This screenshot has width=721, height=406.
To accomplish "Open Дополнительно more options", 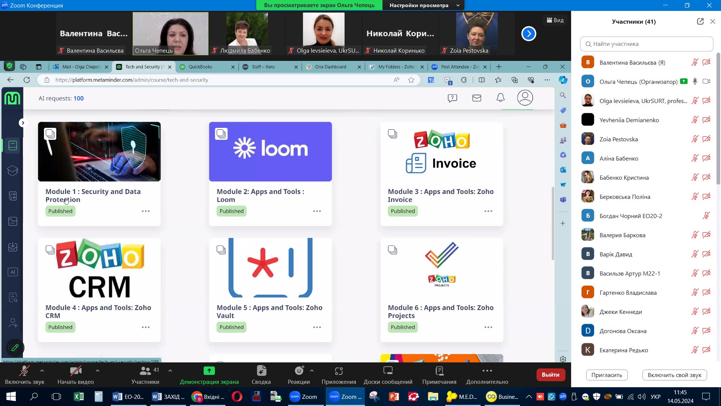I will pos(487,375).
